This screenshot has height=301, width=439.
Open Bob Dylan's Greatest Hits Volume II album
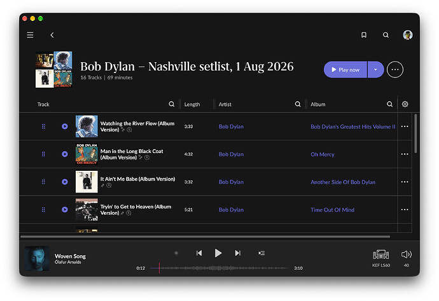[x=352, y=126]
